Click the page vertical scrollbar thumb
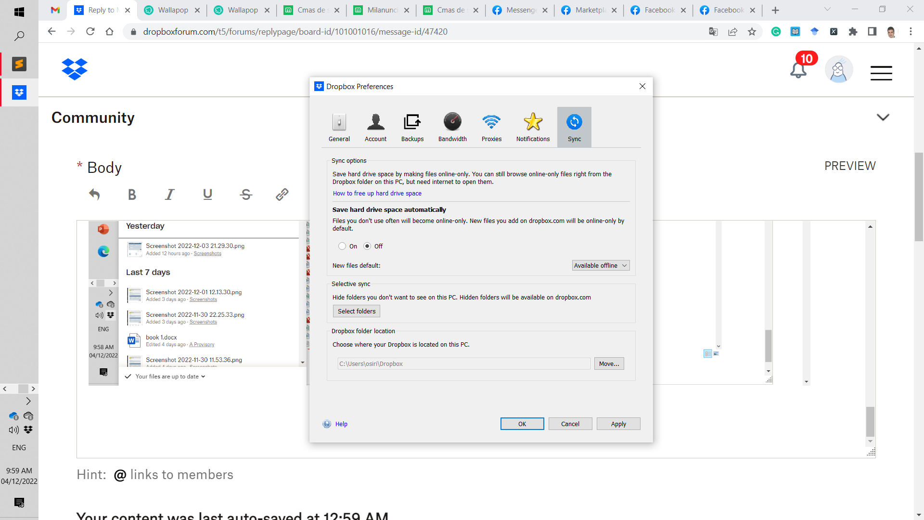 919,196
